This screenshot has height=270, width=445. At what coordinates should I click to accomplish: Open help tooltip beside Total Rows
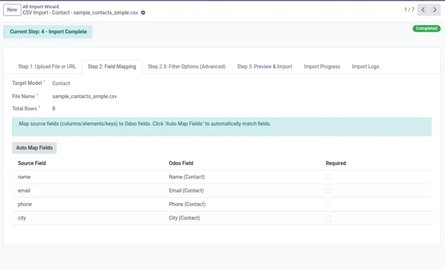click(39, 107)
